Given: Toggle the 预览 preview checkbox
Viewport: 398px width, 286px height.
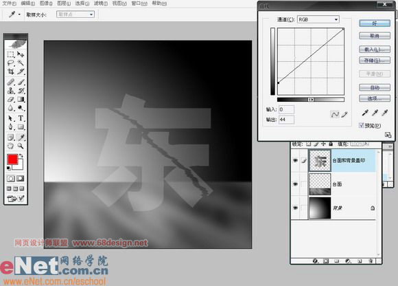Looking at the screenshot, I should (x=362, y=125).
